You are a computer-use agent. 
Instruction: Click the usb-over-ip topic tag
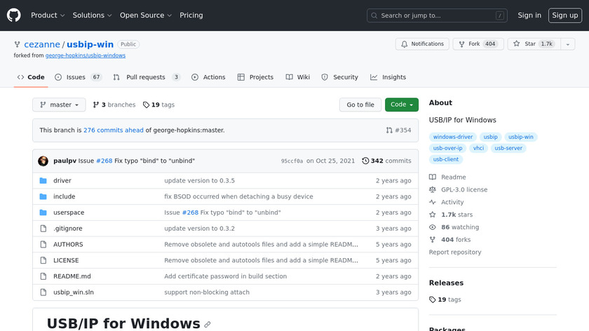click(x=447, y=149)
